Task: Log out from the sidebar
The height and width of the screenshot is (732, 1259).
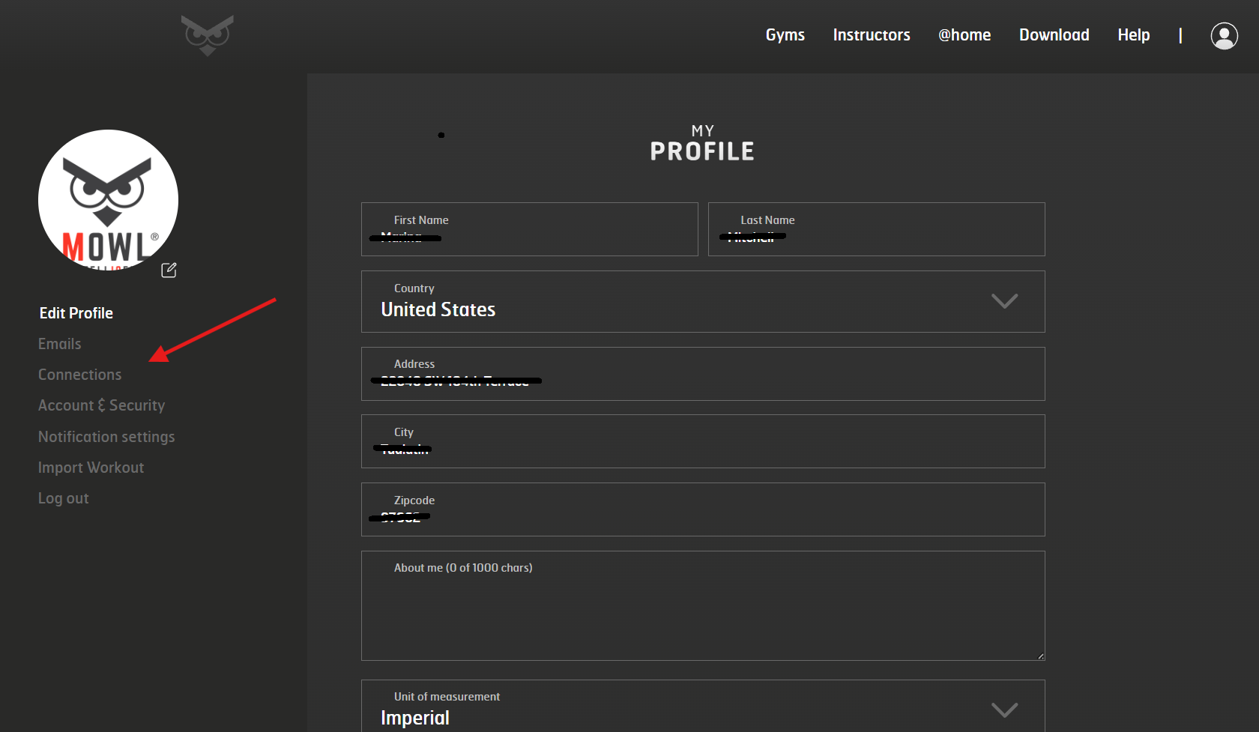Action: [x=64, y=498]
